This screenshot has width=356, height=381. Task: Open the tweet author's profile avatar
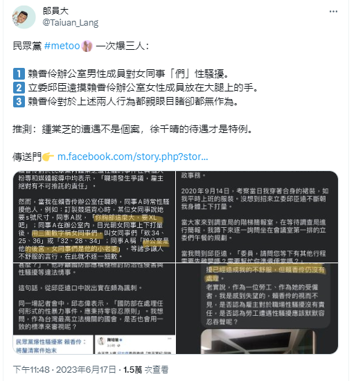click(x=24, y=17)
